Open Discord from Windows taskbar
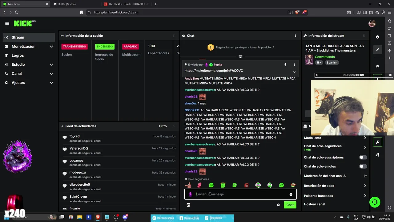 pyautogui.click(x=125, y=217)
